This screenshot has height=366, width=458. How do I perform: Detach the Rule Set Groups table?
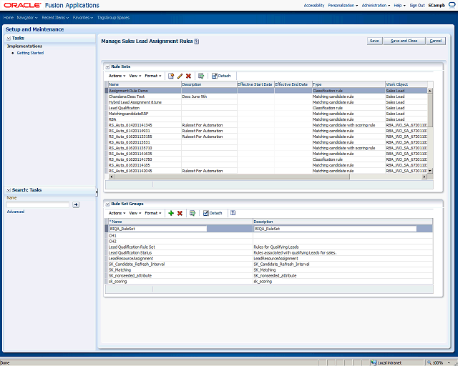click(x=213, y=213)
